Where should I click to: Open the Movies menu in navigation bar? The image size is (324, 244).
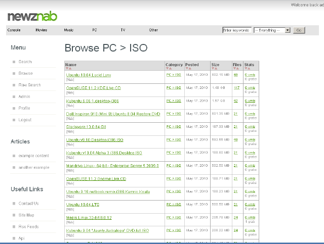42,30
